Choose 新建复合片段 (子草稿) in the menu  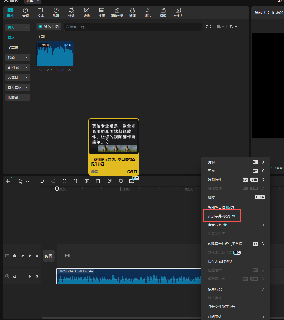coord(236,244)
